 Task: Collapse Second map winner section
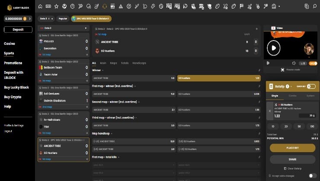coord(139,102)
